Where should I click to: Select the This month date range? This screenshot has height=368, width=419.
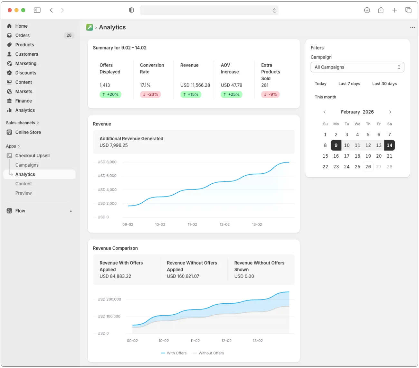point(325,97)
